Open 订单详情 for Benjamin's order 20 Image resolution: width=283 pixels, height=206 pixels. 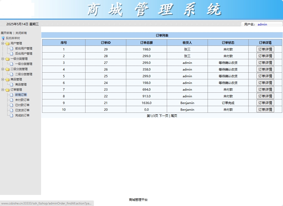265,109
